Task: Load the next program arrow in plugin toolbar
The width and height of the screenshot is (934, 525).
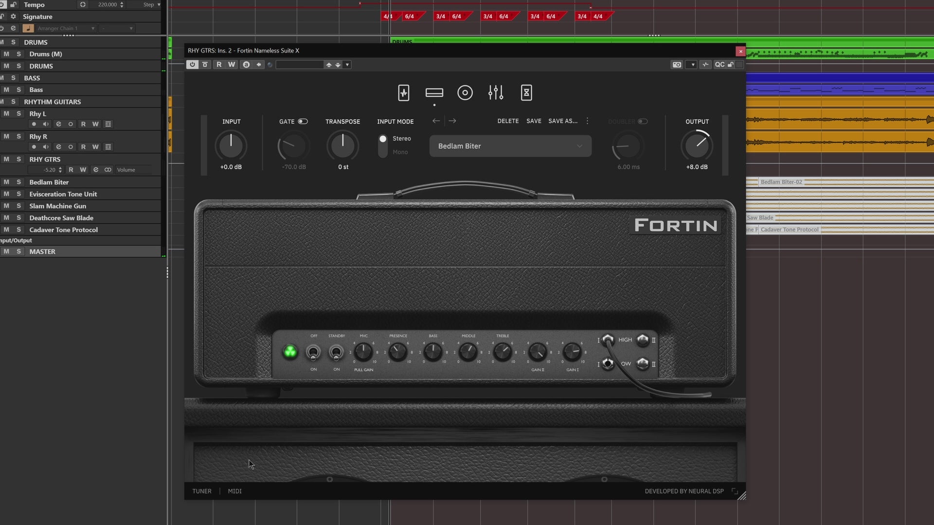Action: click(338, 65)
